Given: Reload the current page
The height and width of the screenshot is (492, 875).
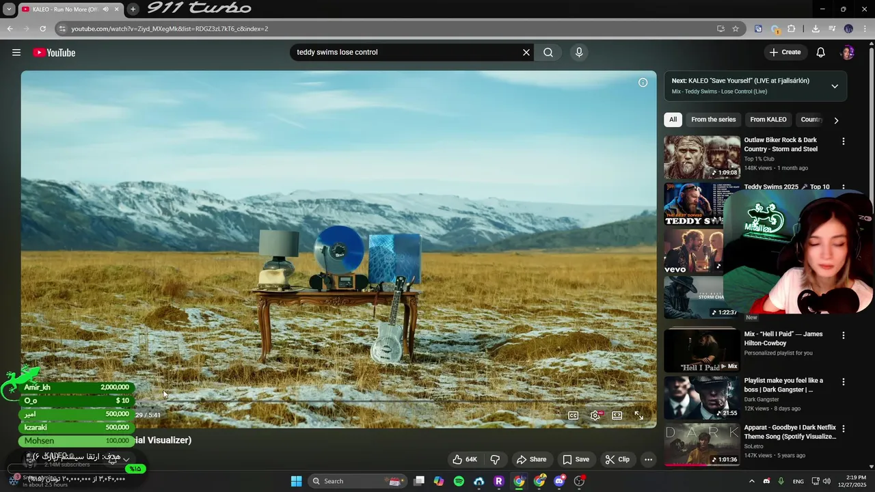Looking at the screenshot, I should [x=42, y=29].
